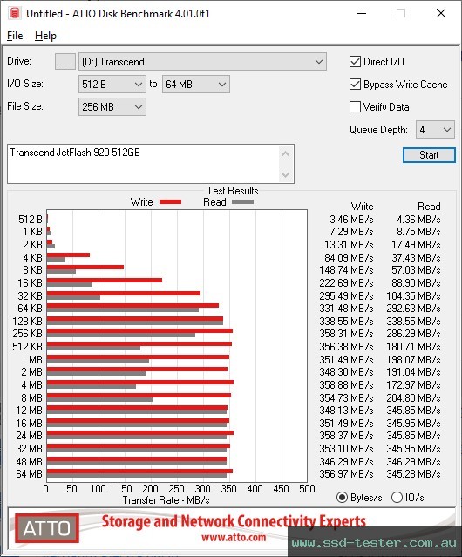The image size is (462, 557).
Task: Click the 512 B row label in chart
Action: 31,220
